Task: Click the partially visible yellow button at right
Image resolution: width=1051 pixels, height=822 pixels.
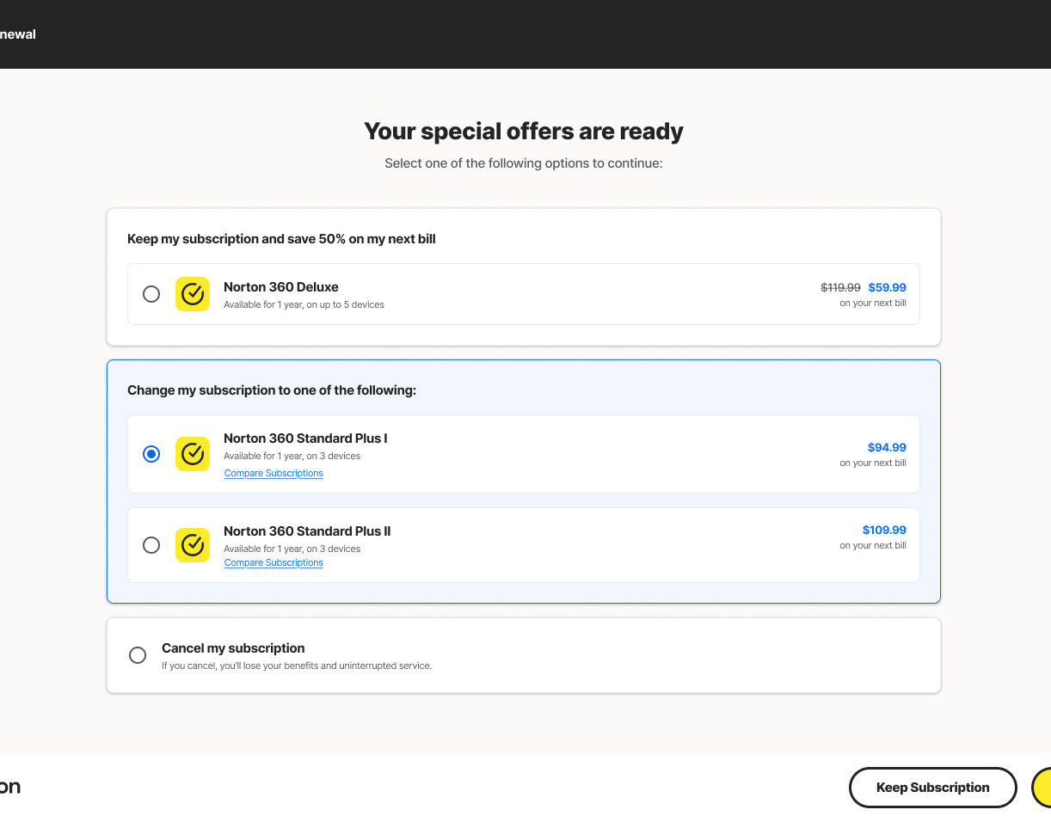Action: click(1042, 788)
